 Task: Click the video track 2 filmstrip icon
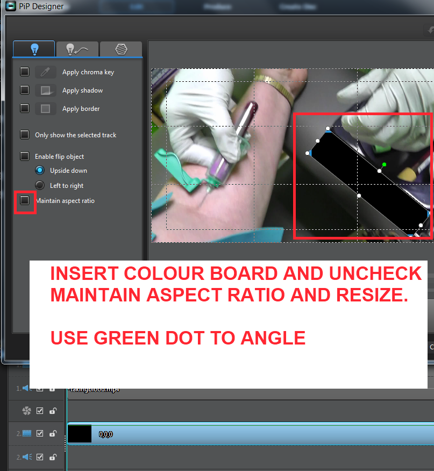click(27, 434)
